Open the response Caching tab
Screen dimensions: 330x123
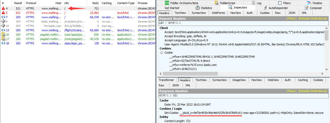coord(303,80)
